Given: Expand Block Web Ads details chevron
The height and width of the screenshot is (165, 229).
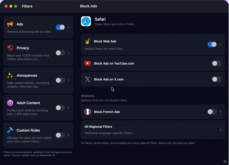Looking at the screenshot, I should [x=220, y=44].
